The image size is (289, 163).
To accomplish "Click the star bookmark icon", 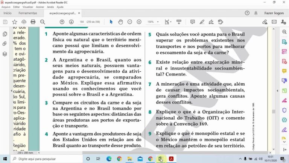I will [15, 22].
